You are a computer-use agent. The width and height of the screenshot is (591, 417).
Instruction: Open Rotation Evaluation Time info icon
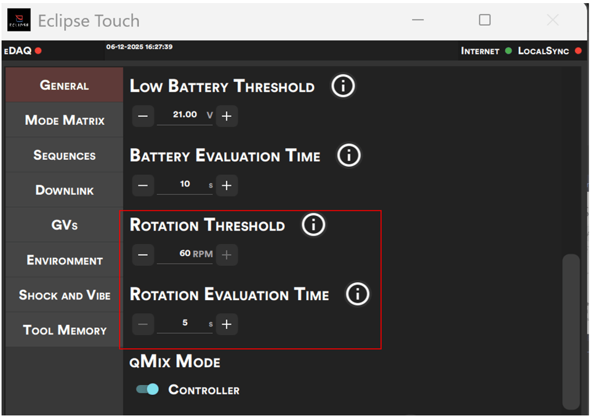pos(357,294)
